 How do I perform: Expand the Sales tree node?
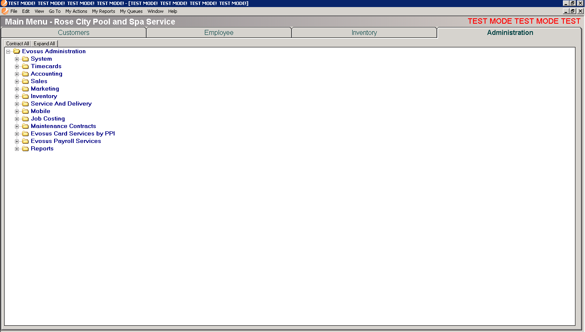pos(17,81)
